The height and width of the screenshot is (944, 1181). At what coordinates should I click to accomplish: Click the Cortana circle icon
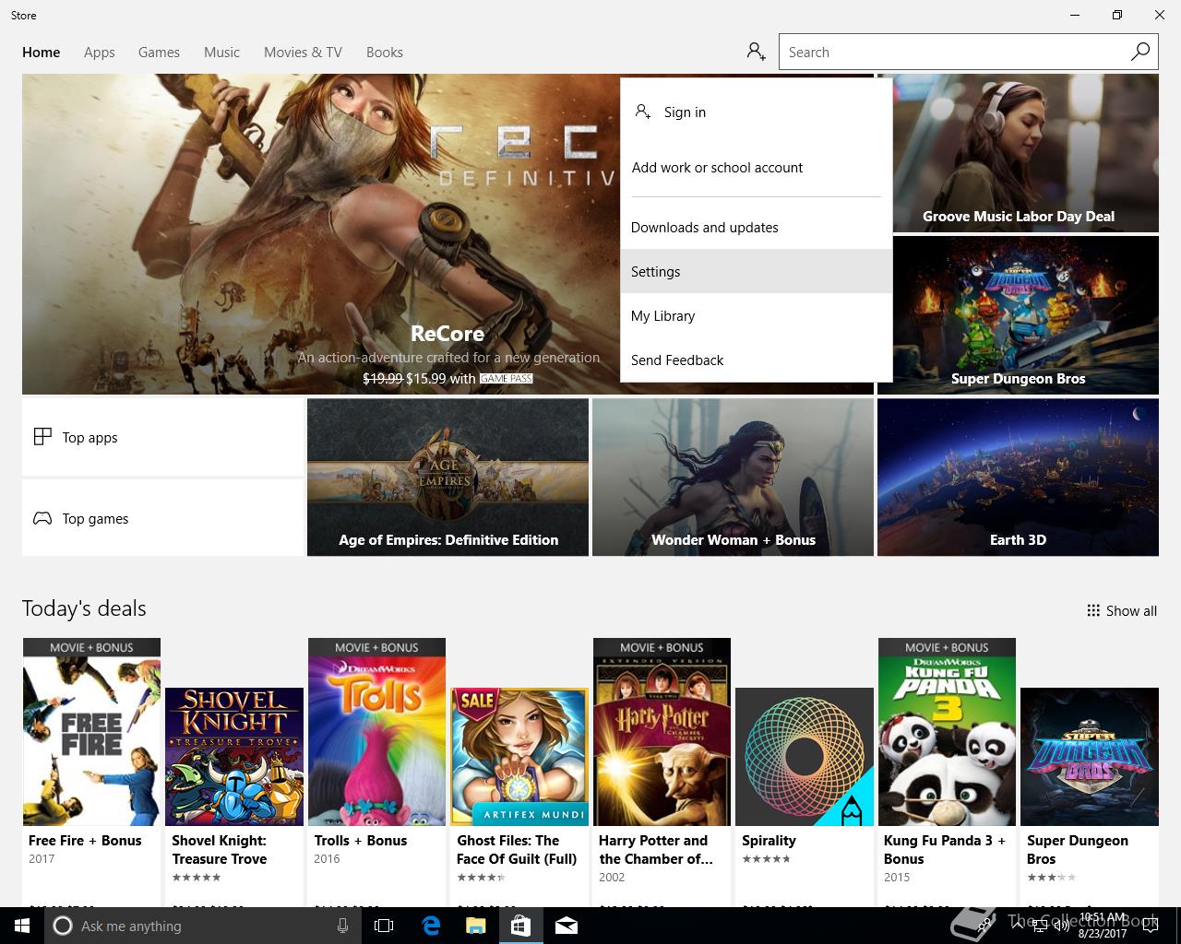[62, 926]
